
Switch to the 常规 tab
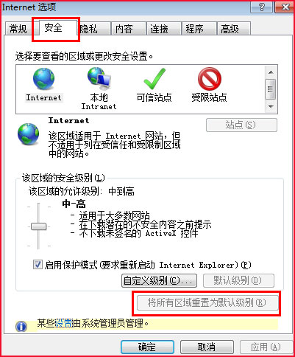[x=18, y=30]
